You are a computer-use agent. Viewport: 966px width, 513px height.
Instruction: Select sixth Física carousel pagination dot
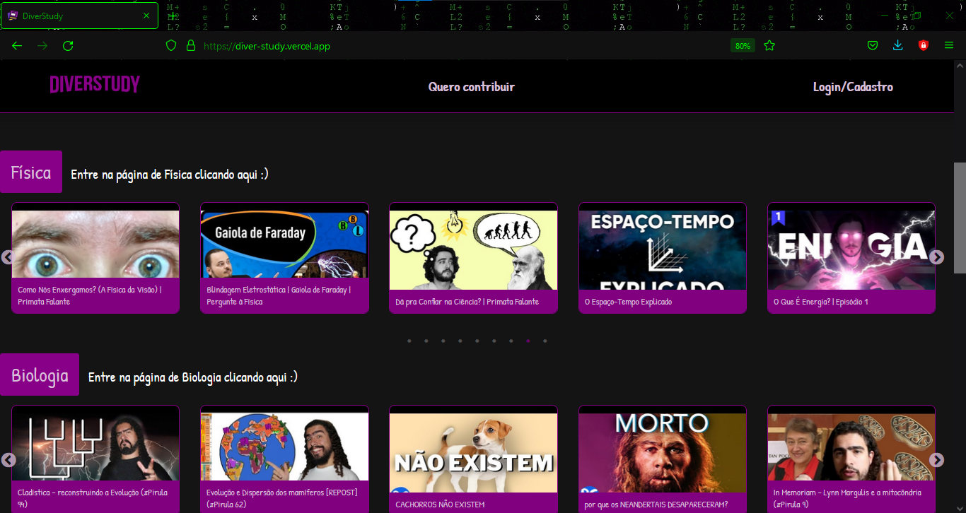tap(494, 341)
